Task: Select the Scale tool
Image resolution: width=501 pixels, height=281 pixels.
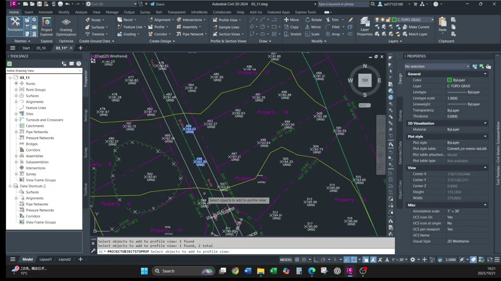Action: 312,34
